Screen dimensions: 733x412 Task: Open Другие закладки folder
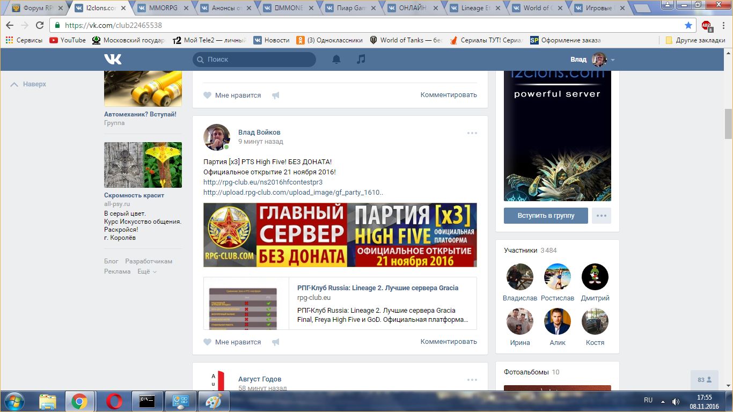pyautogui.click(x=695, y=40)
